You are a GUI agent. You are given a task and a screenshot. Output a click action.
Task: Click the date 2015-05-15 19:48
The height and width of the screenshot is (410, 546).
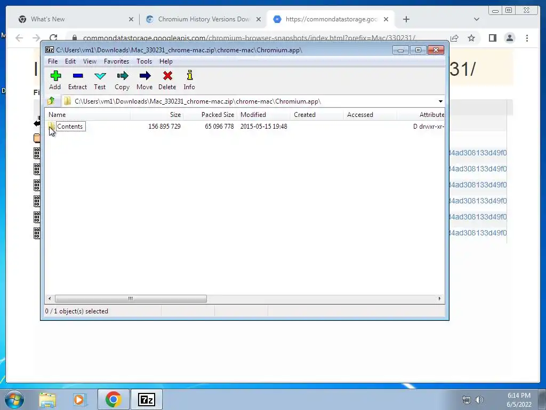263,127
